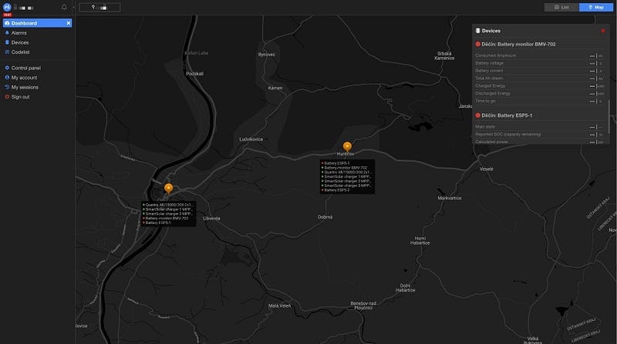This screenshot has height=344, width=617.
Task: Click the Codelist icon in sidebar
Action: (x=7, y=52)
